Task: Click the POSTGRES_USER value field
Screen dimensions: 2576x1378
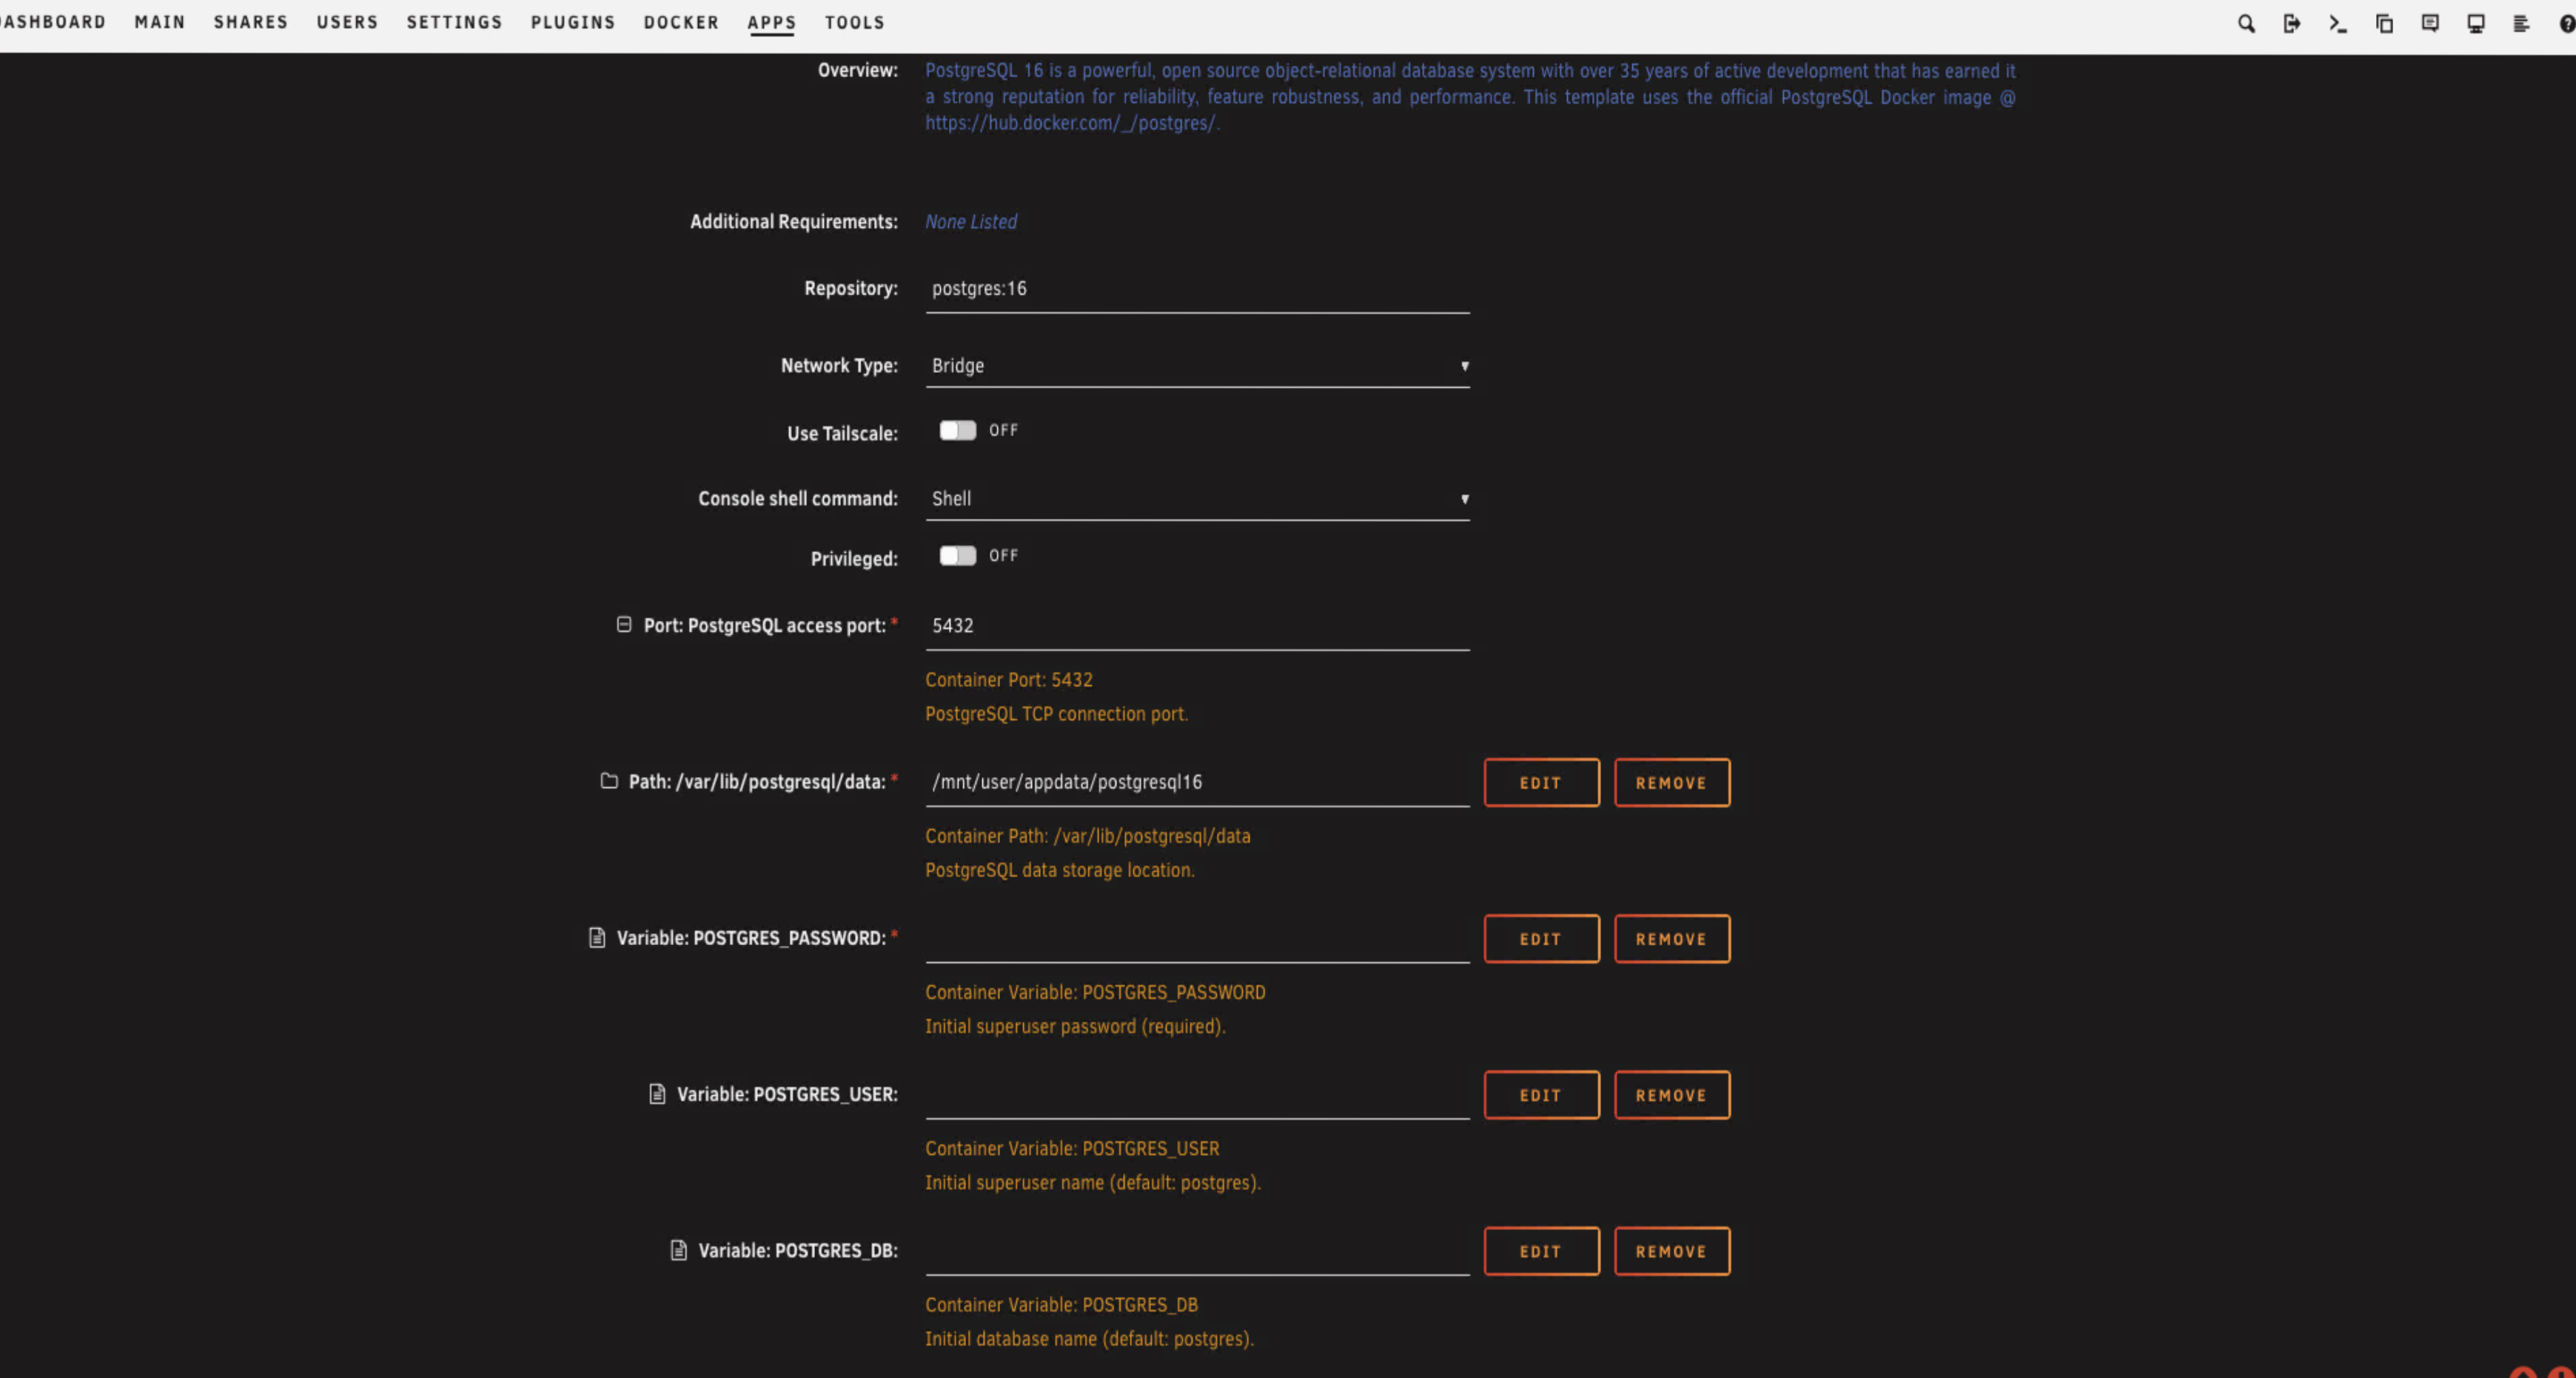Action: pyautogui.click(x=1196, y=1094)
